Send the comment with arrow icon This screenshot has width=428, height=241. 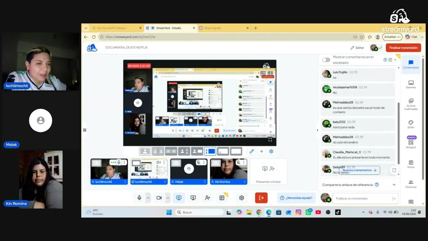(x=394, y=198)
